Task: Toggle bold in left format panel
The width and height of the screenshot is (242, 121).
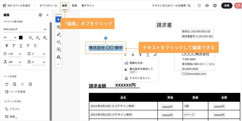Action: (7, 46)
